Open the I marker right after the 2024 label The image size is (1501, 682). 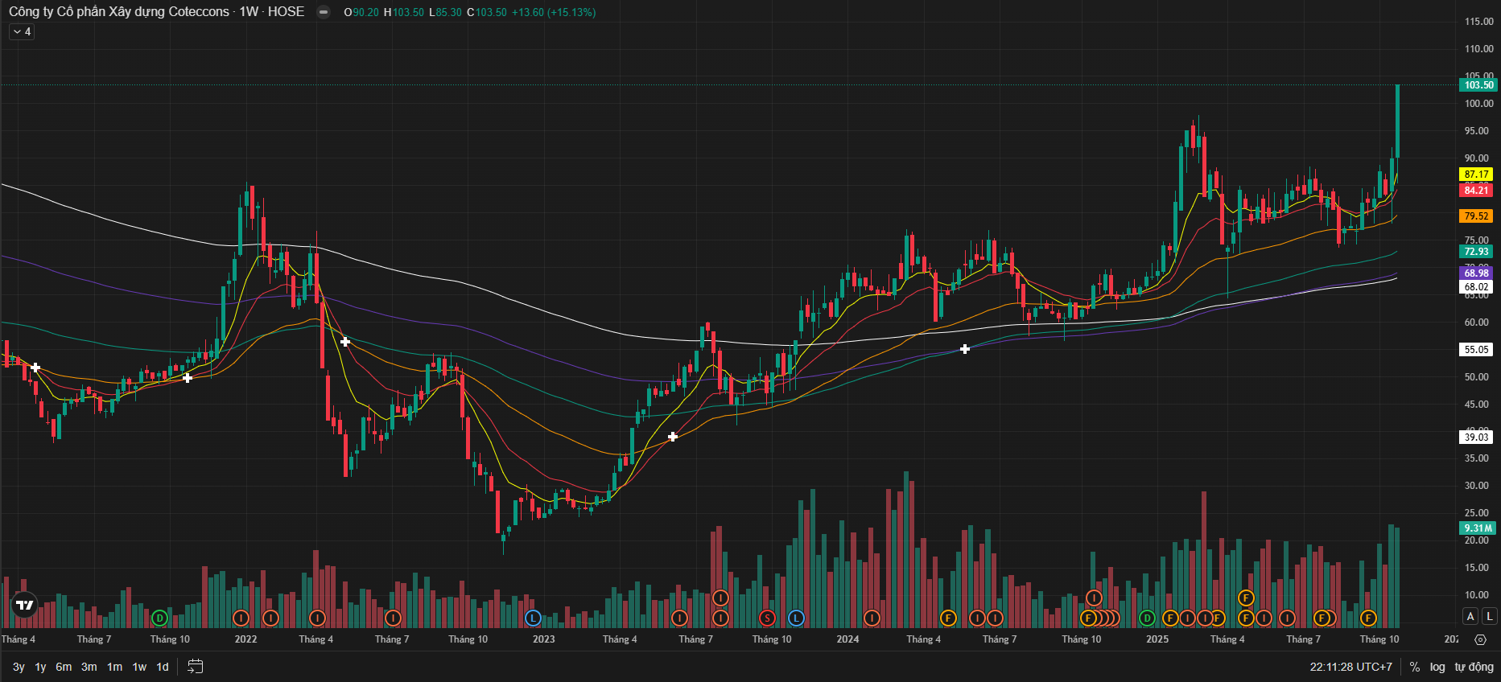tap(872, 618)
